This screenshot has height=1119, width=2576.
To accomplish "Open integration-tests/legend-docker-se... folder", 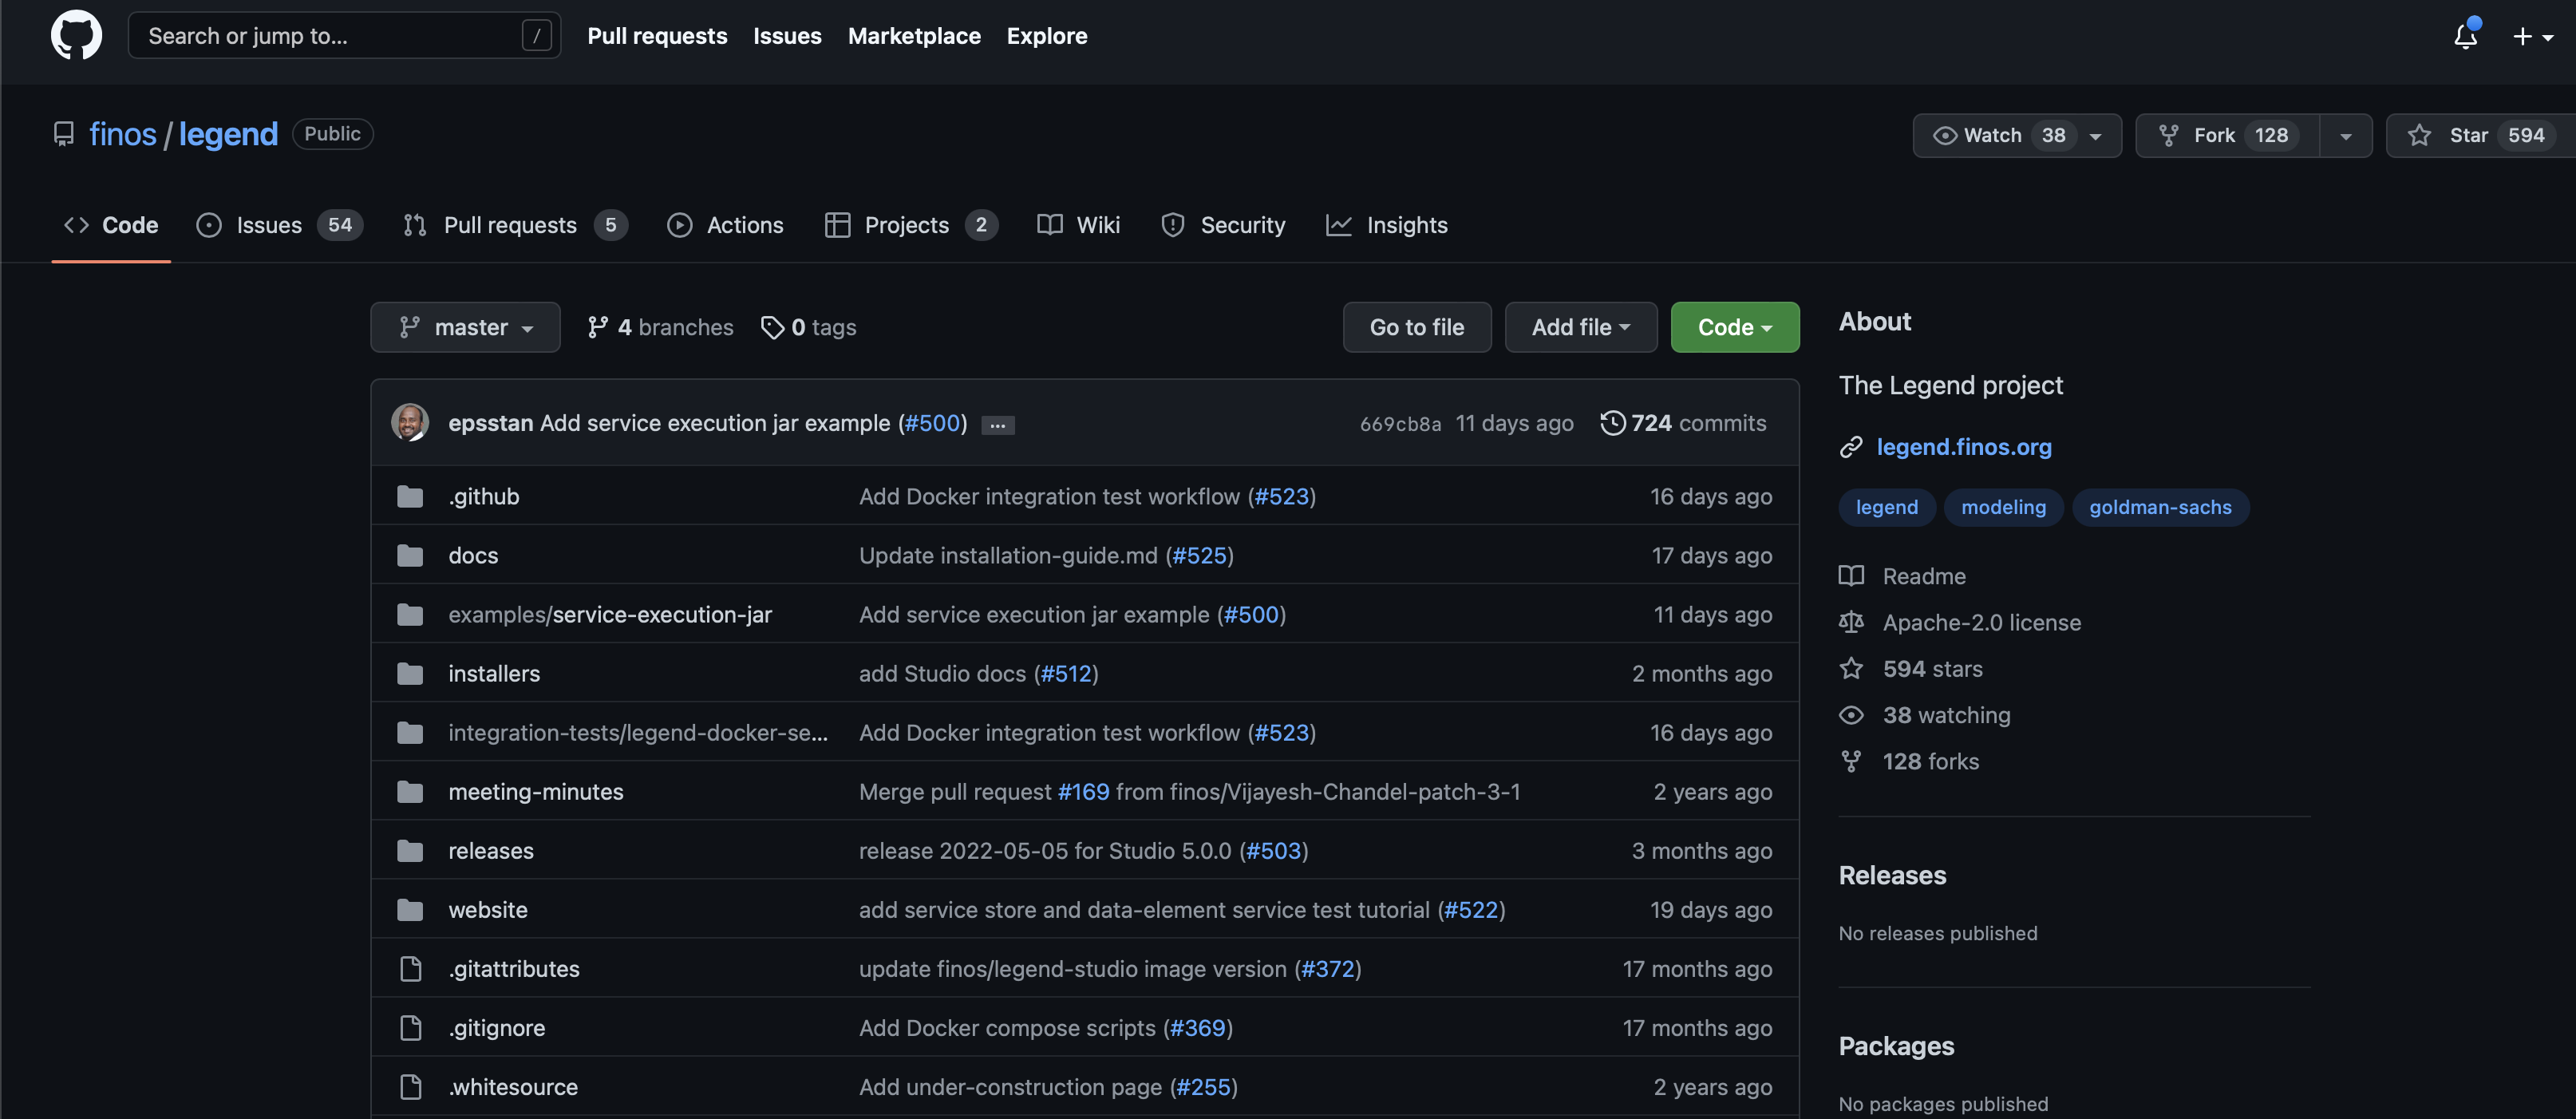I will 638,732.
